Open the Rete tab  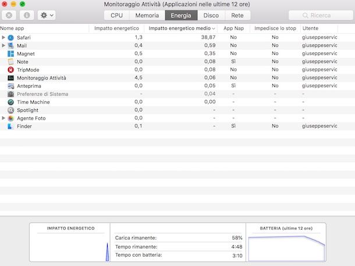pos(237,15)
